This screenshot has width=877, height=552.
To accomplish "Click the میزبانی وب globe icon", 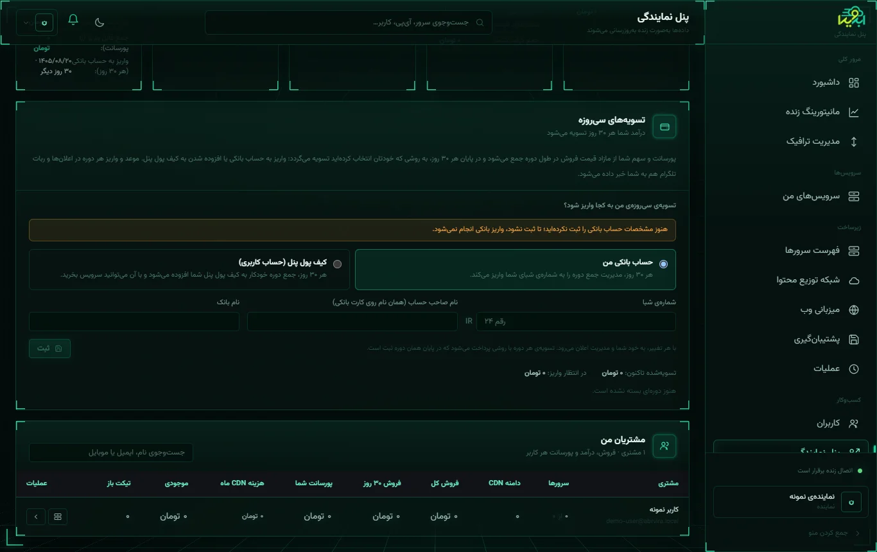I will (x=853, y=309).
